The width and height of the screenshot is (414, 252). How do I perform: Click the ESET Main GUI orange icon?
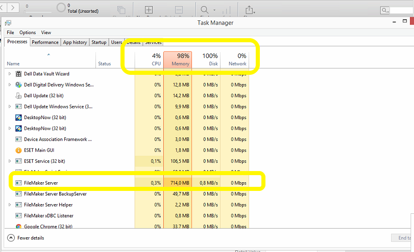(19, 150)
